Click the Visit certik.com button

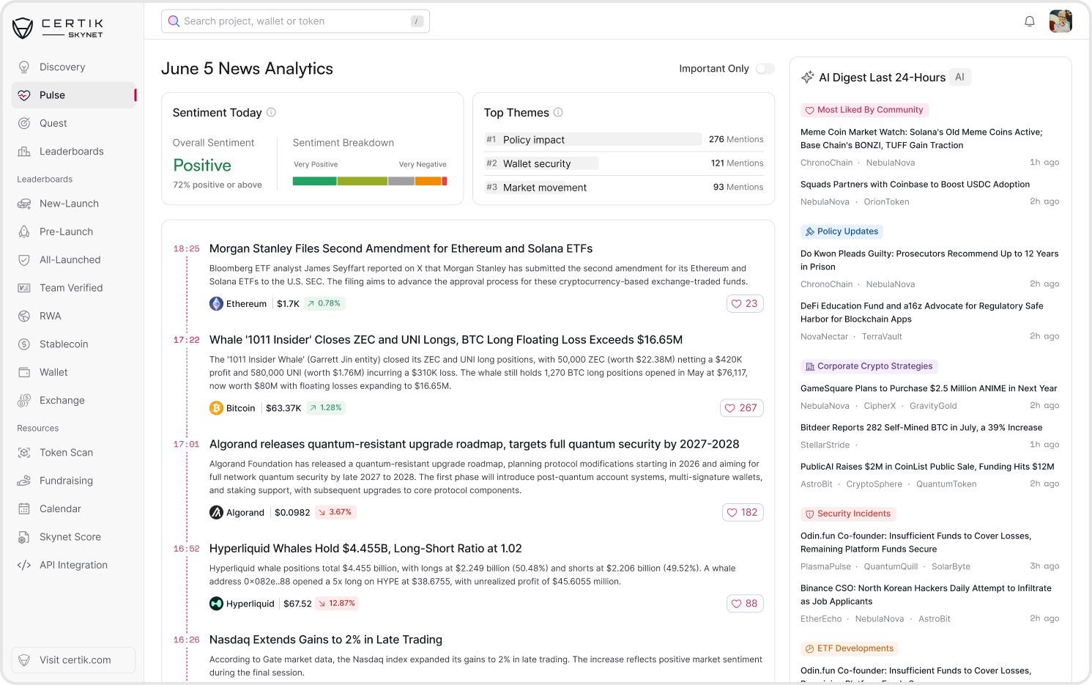(x=73, y=660)
